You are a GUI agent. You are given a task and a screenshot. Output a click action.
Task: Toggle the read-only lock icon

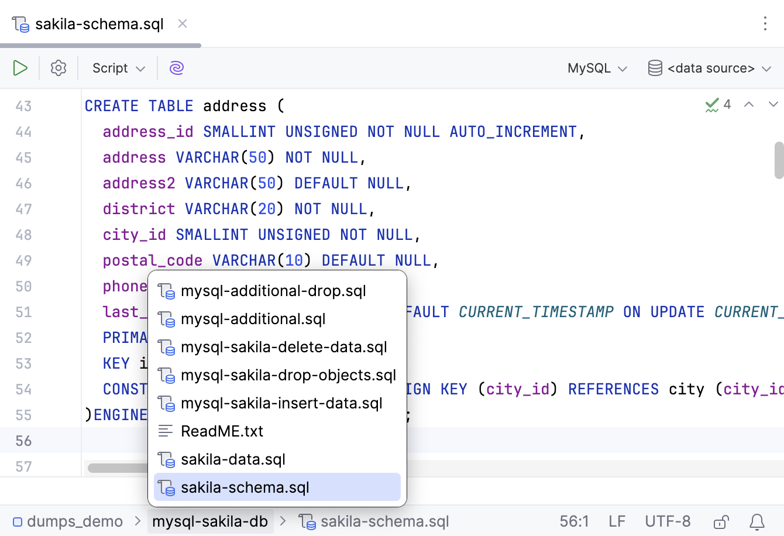pyautogui.click(x=721, y=521)
